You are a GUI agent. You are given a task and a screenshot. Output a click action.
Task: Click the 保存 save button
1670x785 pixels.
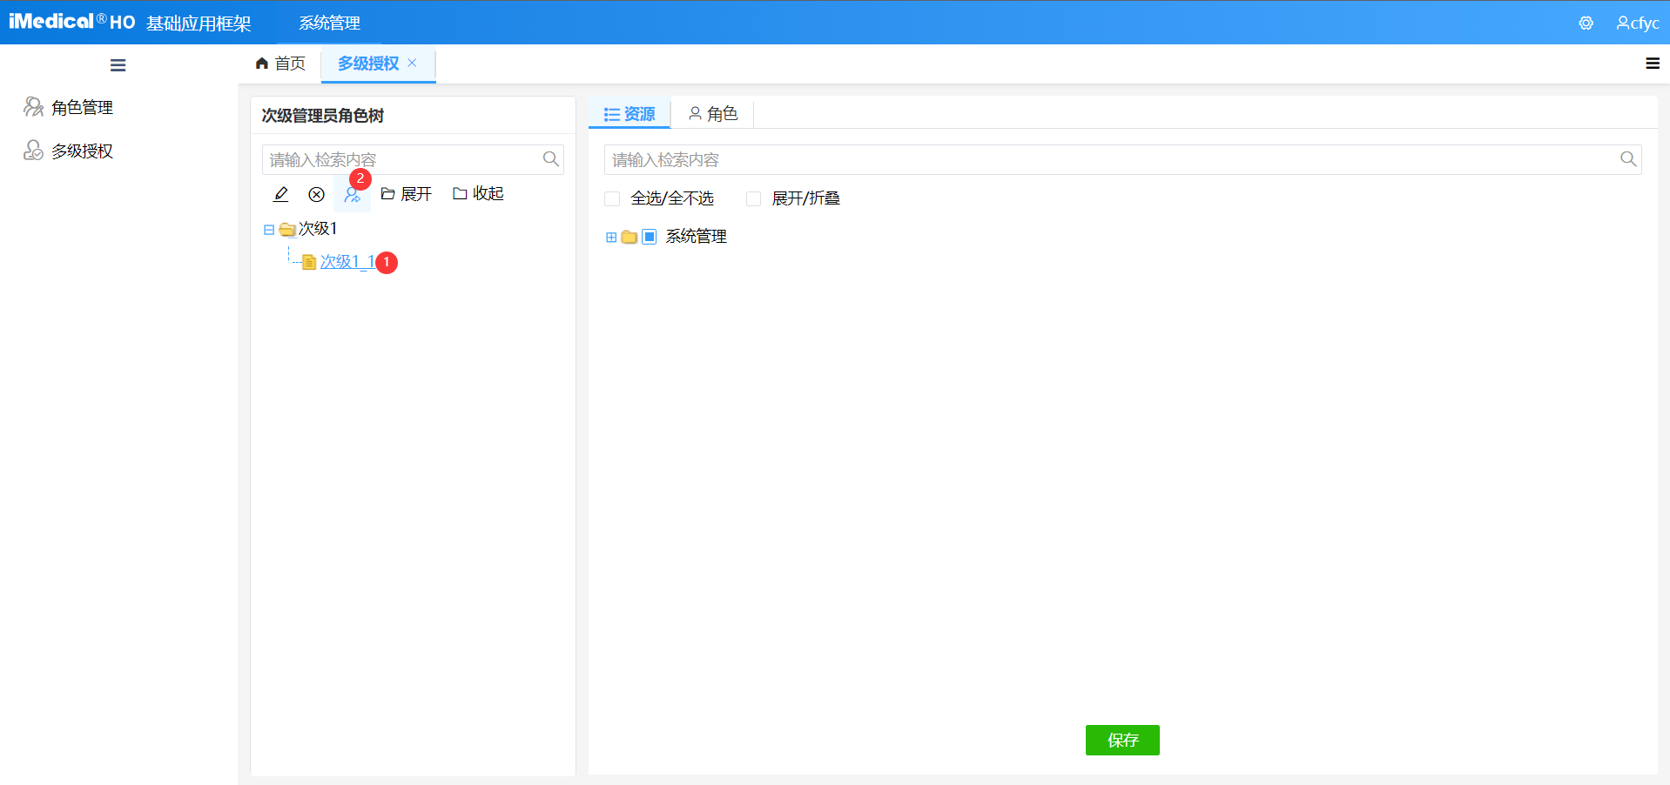pos(1121,740)
